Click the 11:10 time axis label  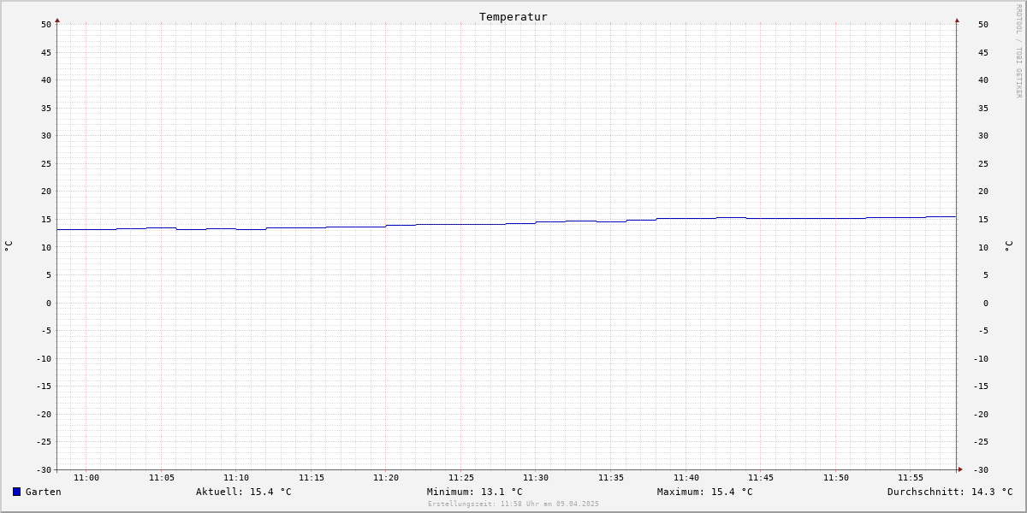[x=236, y=478]
